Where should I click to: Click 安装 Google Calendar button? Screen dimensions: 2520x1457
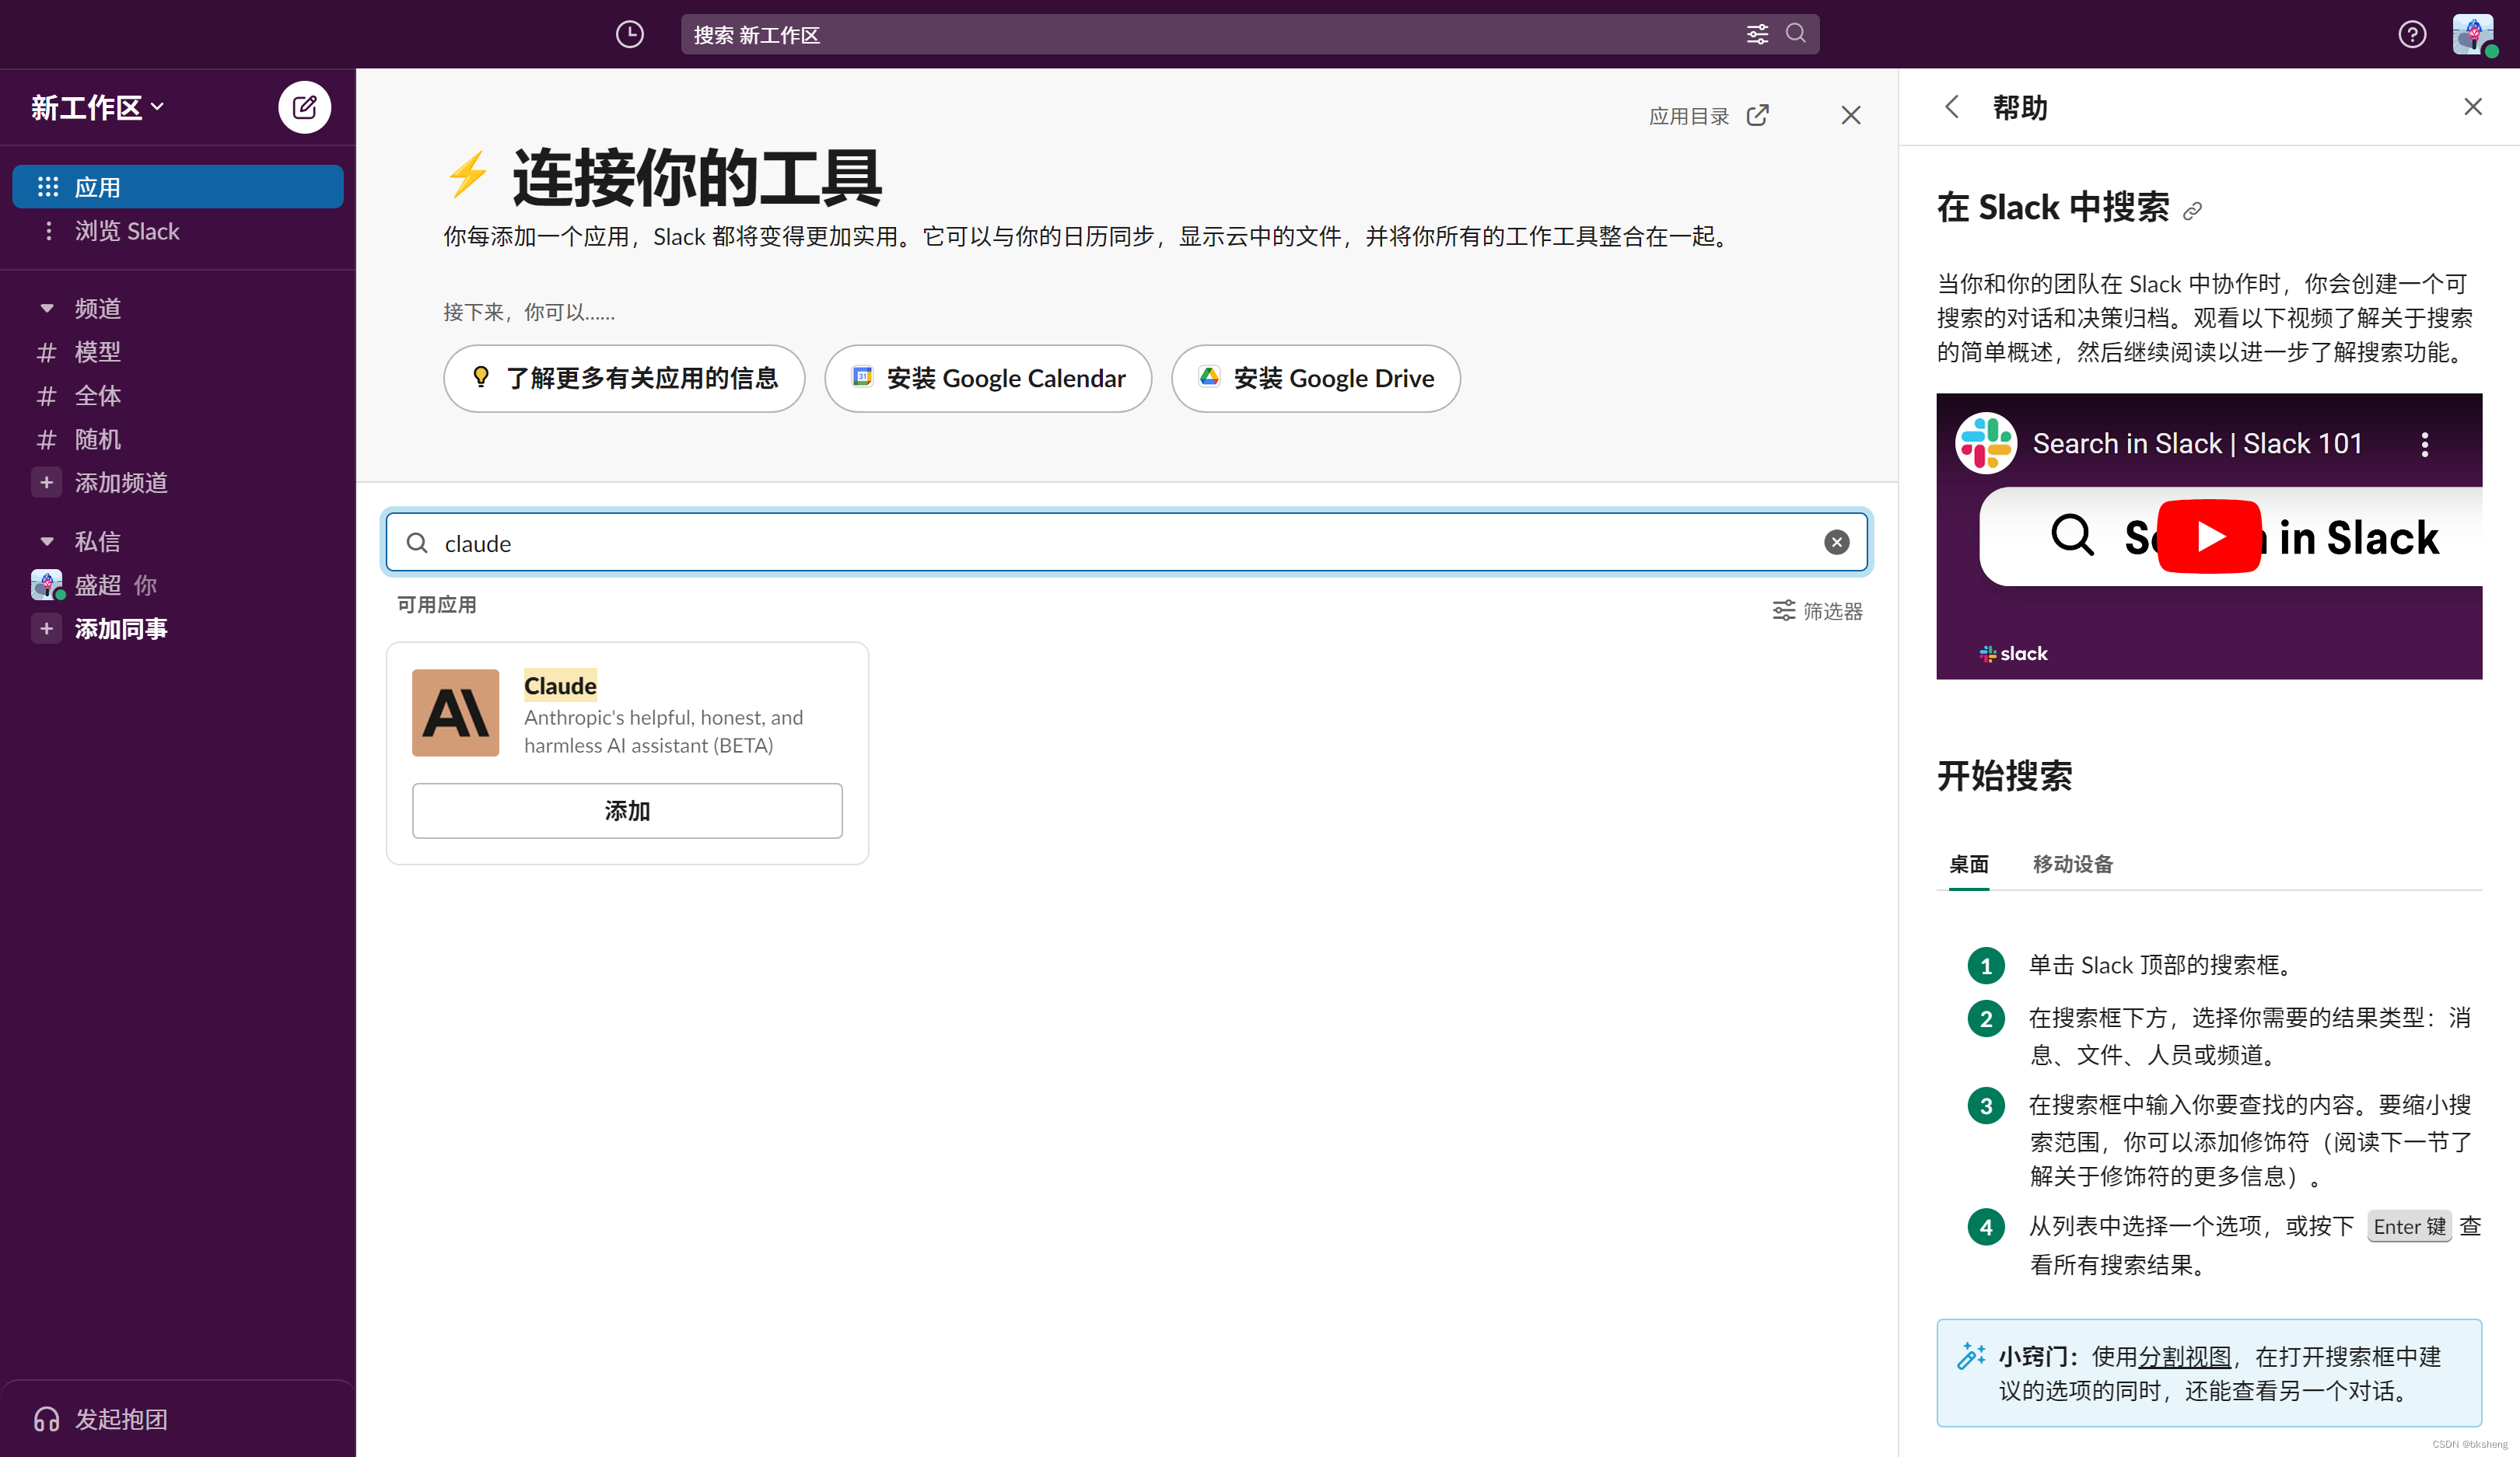[x=988, y=378]
